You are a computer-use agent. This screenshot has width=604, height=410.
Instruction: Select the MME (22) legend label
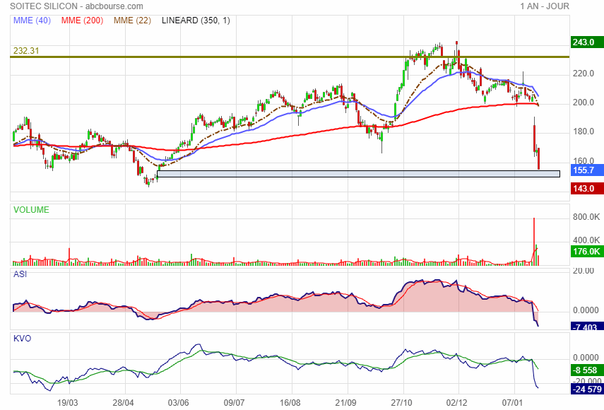[132, 20]
